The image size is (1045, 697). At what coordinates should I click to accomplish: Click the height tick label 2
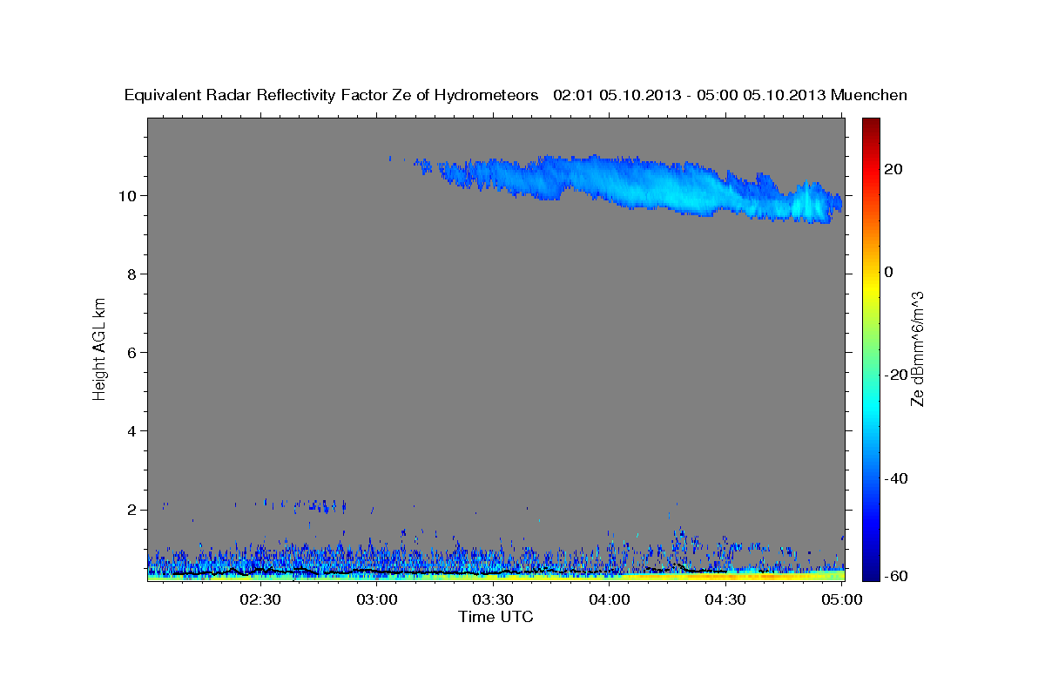tap(132, 509)
